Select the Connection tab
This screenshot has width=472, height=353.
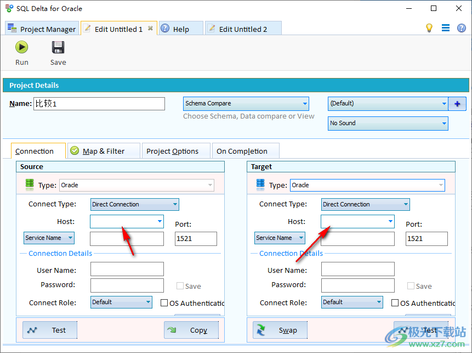click(x=38, y=151)
